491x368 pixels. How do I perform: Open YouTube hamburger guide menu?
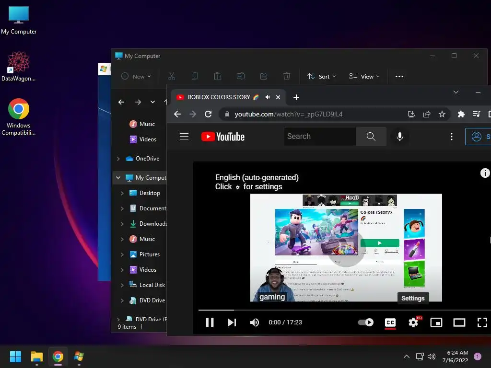coord(184,137)
